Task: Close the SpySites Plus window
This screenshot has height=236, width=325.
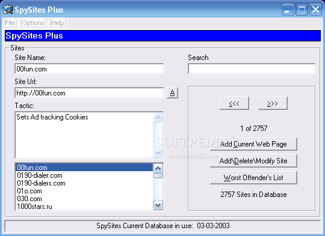Action: 315,10
